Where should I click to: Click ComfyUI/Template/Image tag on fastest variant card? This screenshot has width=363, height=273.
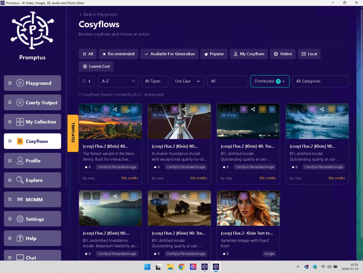pyautogui.click(x=117, y=167)
